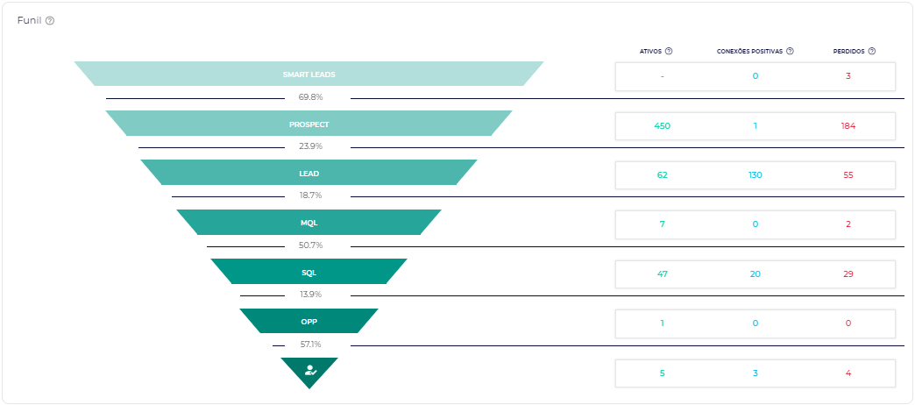The width and height of the screenshot is (915, 405).
Task: Click the help icon beside Ativos
Action: (669, 51)
